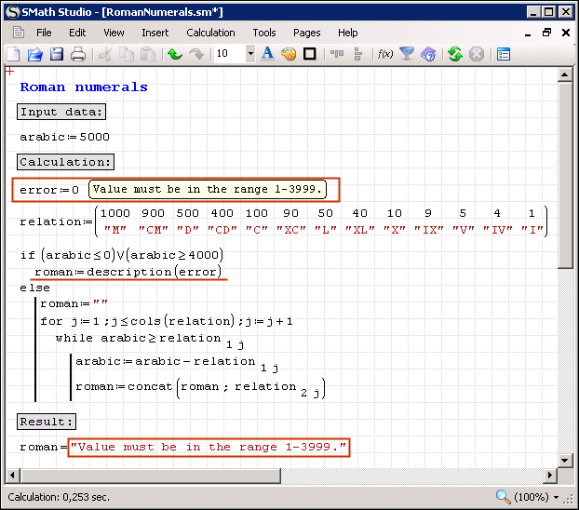This screenshot has width=579, height=510.
Task: Save the worksheet using the floppy icon
Action: pos(56,54)
